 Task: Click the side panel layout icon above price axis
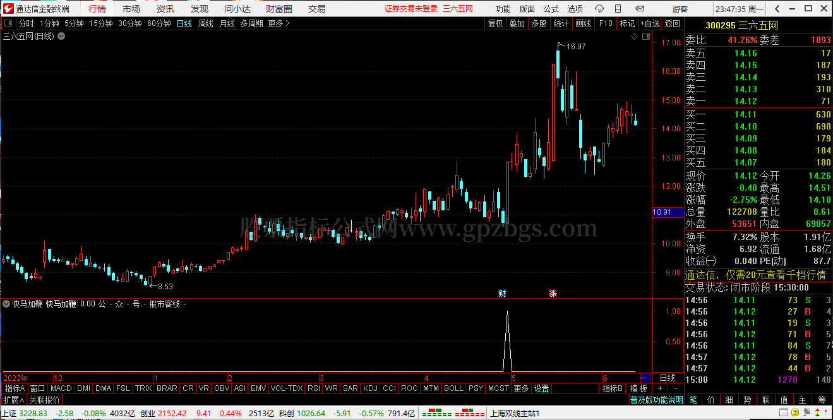pyautogui.click(x=645, y=37)
